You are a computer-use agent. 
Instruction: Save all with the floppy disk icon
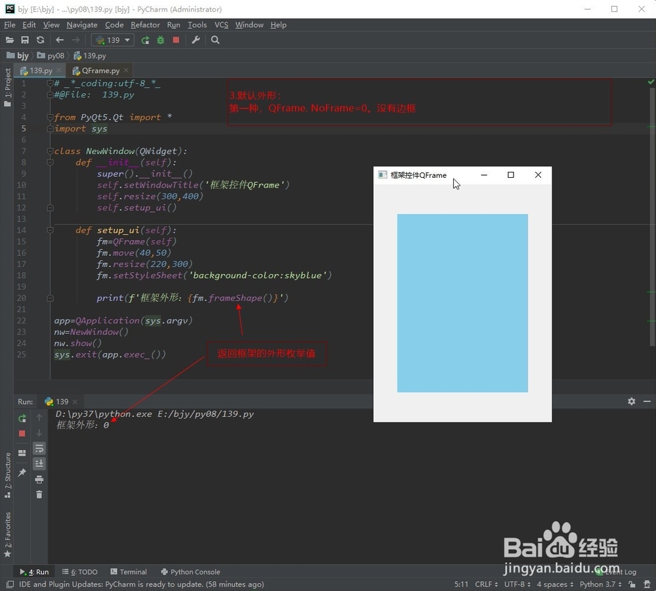pyautogui.click(x=25, y=40)
